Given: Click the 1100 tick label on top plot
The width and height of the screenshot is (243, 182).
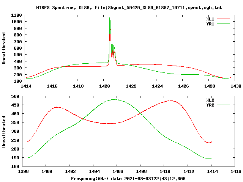Looking at the screenshot, I should coord(16,15).
